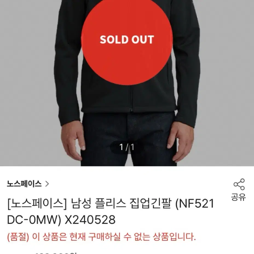The height and width of the screenshot is (254, 254).
Task: Tap the 공유 label under share icon
Action: click(238, 197)
